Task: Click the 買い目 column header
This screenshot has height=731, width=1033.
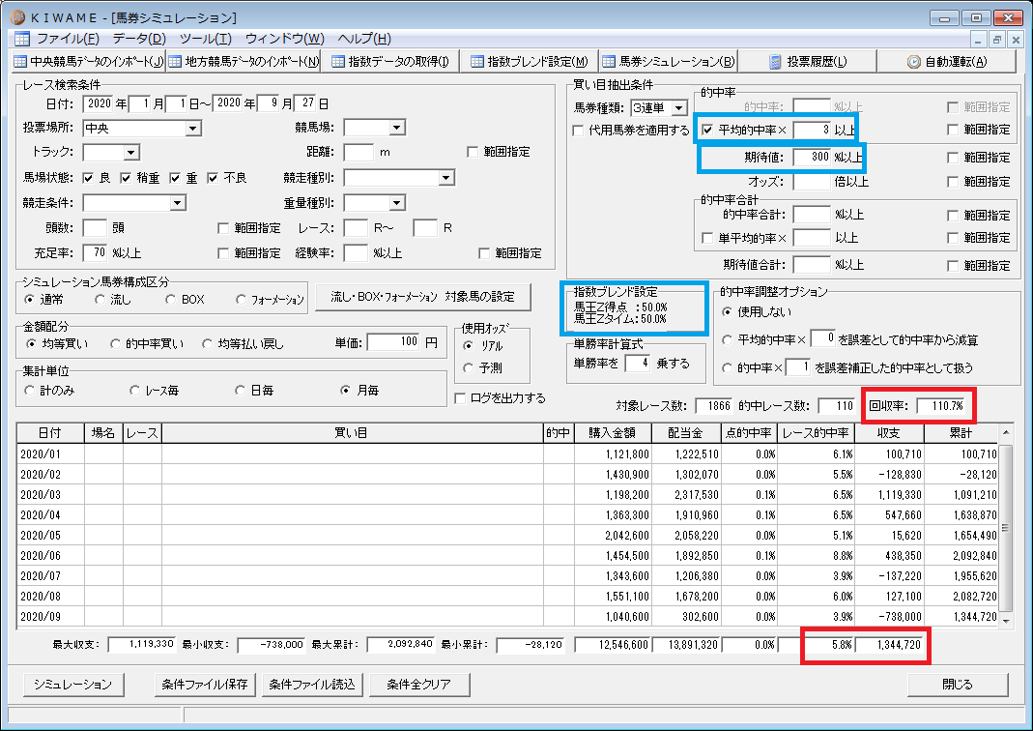Action: [x=353, y=433]
